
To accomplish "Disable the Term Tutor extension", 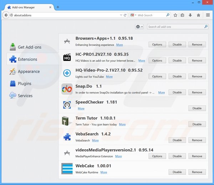I will (197, 124).
